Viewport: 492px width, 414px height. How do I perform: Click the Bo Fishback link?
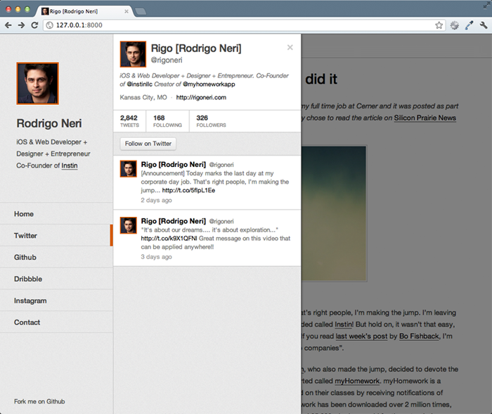(x=419, y=336)
